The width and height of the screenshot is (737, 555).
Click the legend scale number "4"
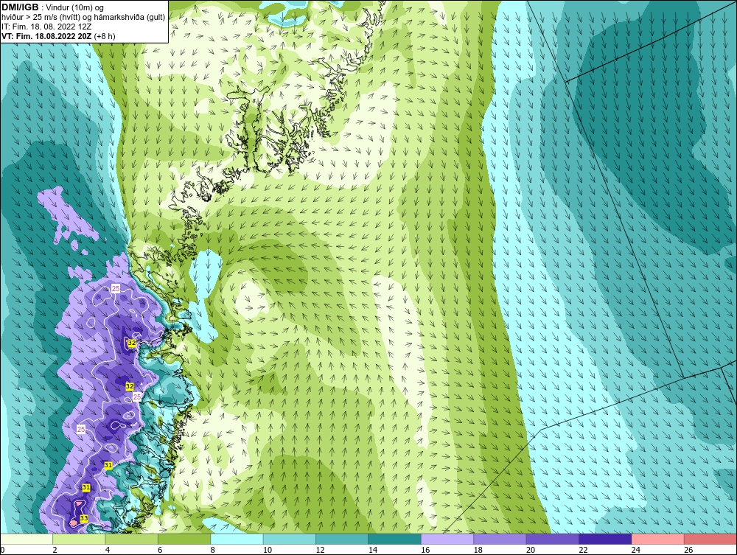coord(108,551)
